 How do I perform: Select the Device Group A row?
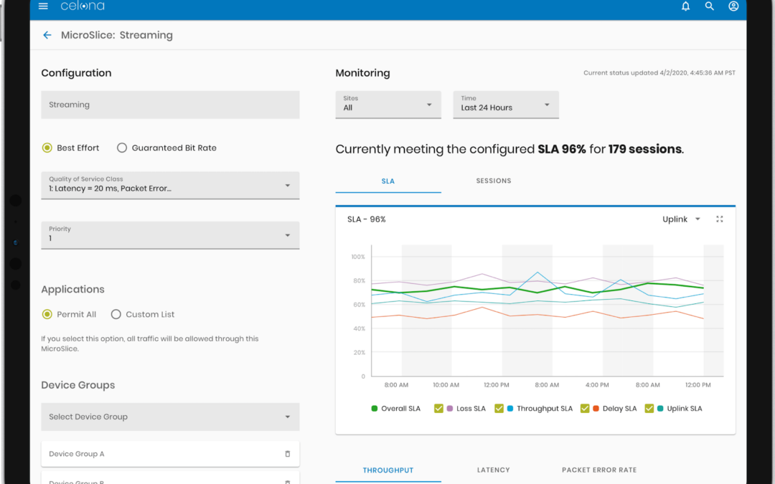[x=170, y=453]
